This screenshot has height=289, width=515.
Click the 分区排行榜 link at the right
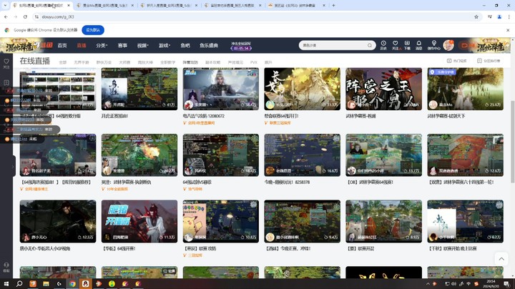point(489,61)
